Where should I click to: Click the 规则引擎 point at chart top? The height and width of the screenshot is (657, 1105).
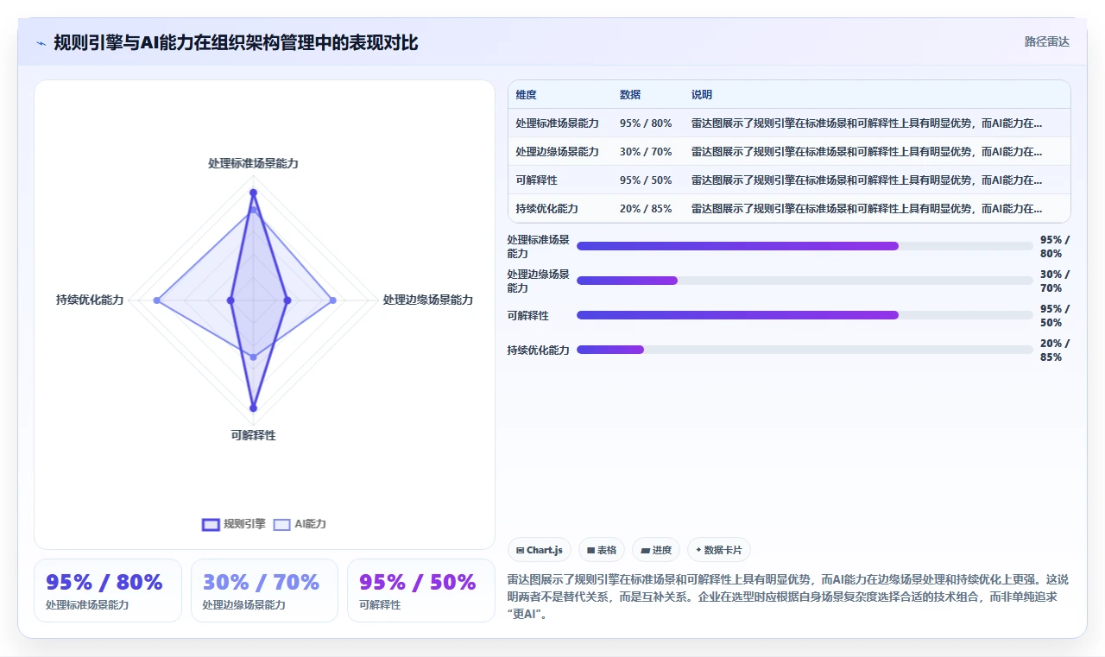click(x=253, y=193)
